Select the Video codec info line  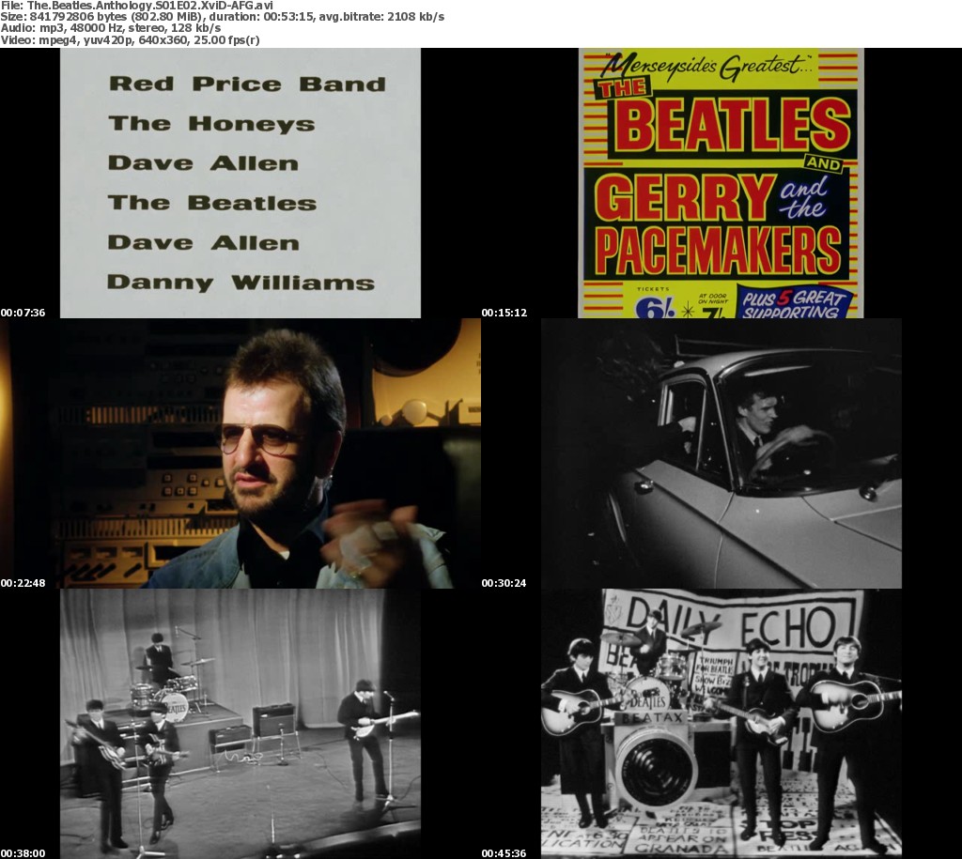131,40
